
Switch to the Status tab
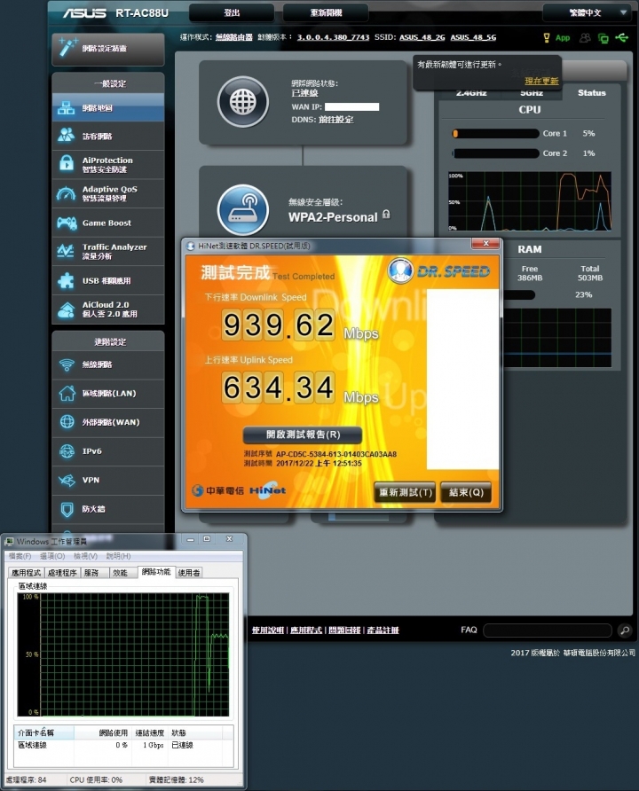point(592,93)
